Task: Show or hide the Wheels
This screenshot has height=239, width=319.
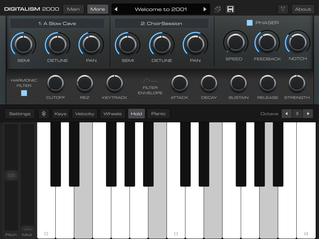Action: pos(112,114)
